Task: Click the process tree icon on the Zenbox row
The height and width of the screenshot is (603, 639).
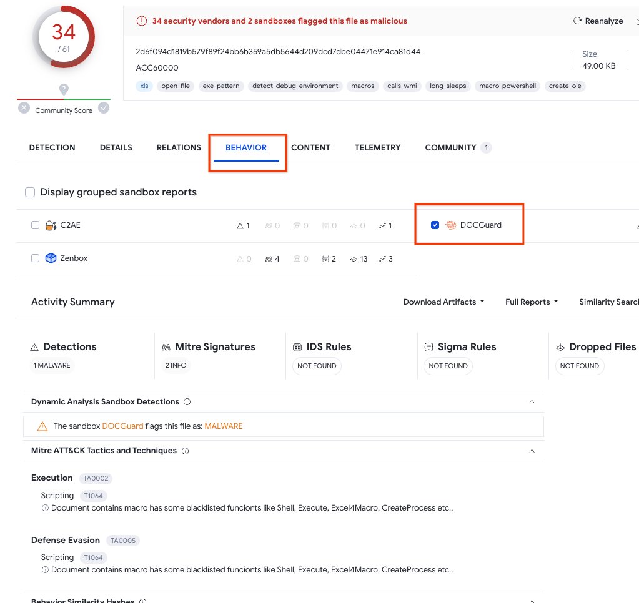Action: 382,258
